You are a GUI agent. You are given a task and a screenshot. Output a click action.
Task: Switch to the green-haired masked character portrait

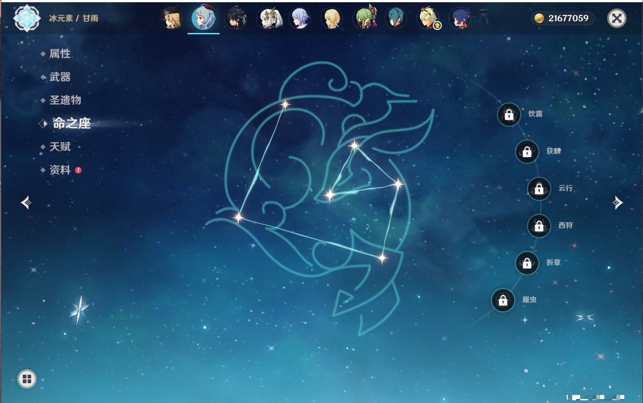[x=364, y=18]
